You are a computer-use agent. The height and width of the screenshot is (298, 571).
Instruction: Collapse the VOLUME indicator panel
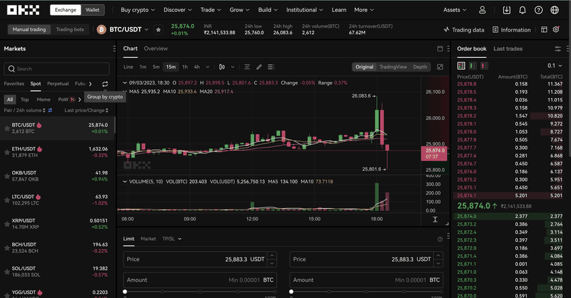125,182
